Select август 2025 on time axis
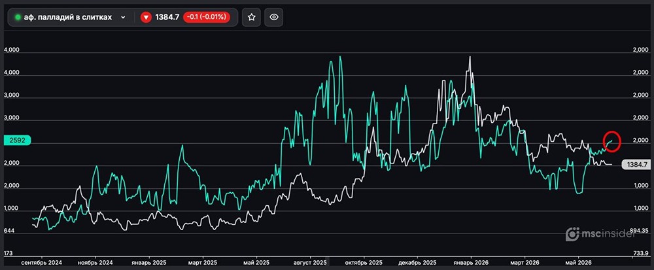This screenshot has height=270, width=654. (311, 263)
